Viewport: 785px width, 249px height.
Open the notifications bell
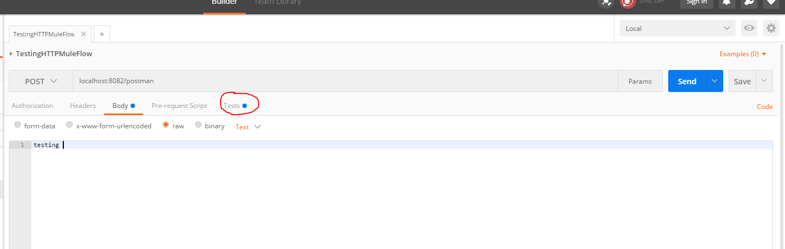(x=727, y=2)
